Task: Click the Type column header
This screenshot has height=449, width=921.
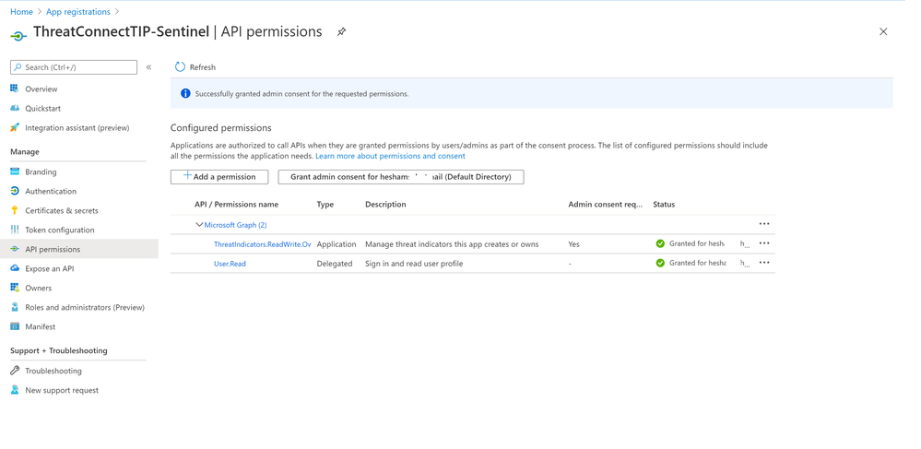Action: coord(325,205)
